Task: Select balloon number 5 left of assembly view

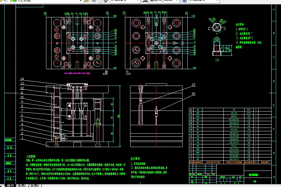Action: [22, 120]
